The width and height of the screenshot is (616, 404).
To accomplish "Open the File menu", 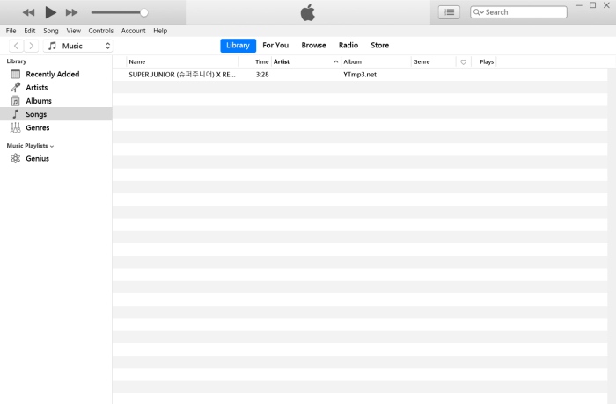I will pos(11,31).
